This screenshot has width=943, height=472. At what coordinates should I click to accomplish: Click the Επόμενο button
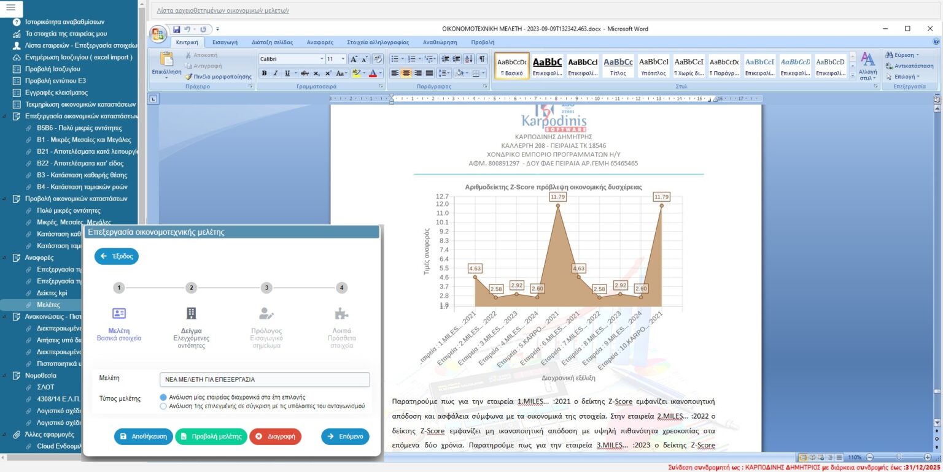(x=345, y=436)
